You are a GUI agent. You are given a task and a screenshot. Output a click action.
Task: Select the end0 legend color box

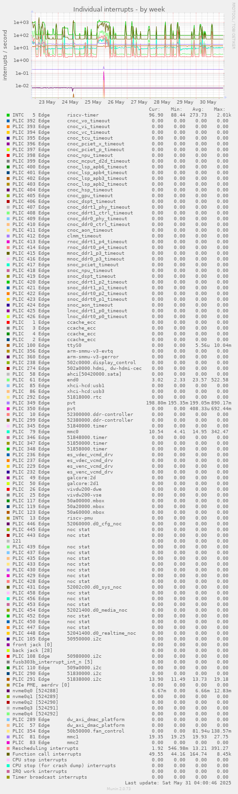click(8, 380)
